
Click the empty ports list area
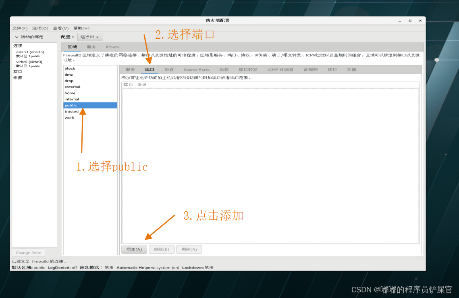click(x=271, y=166)
